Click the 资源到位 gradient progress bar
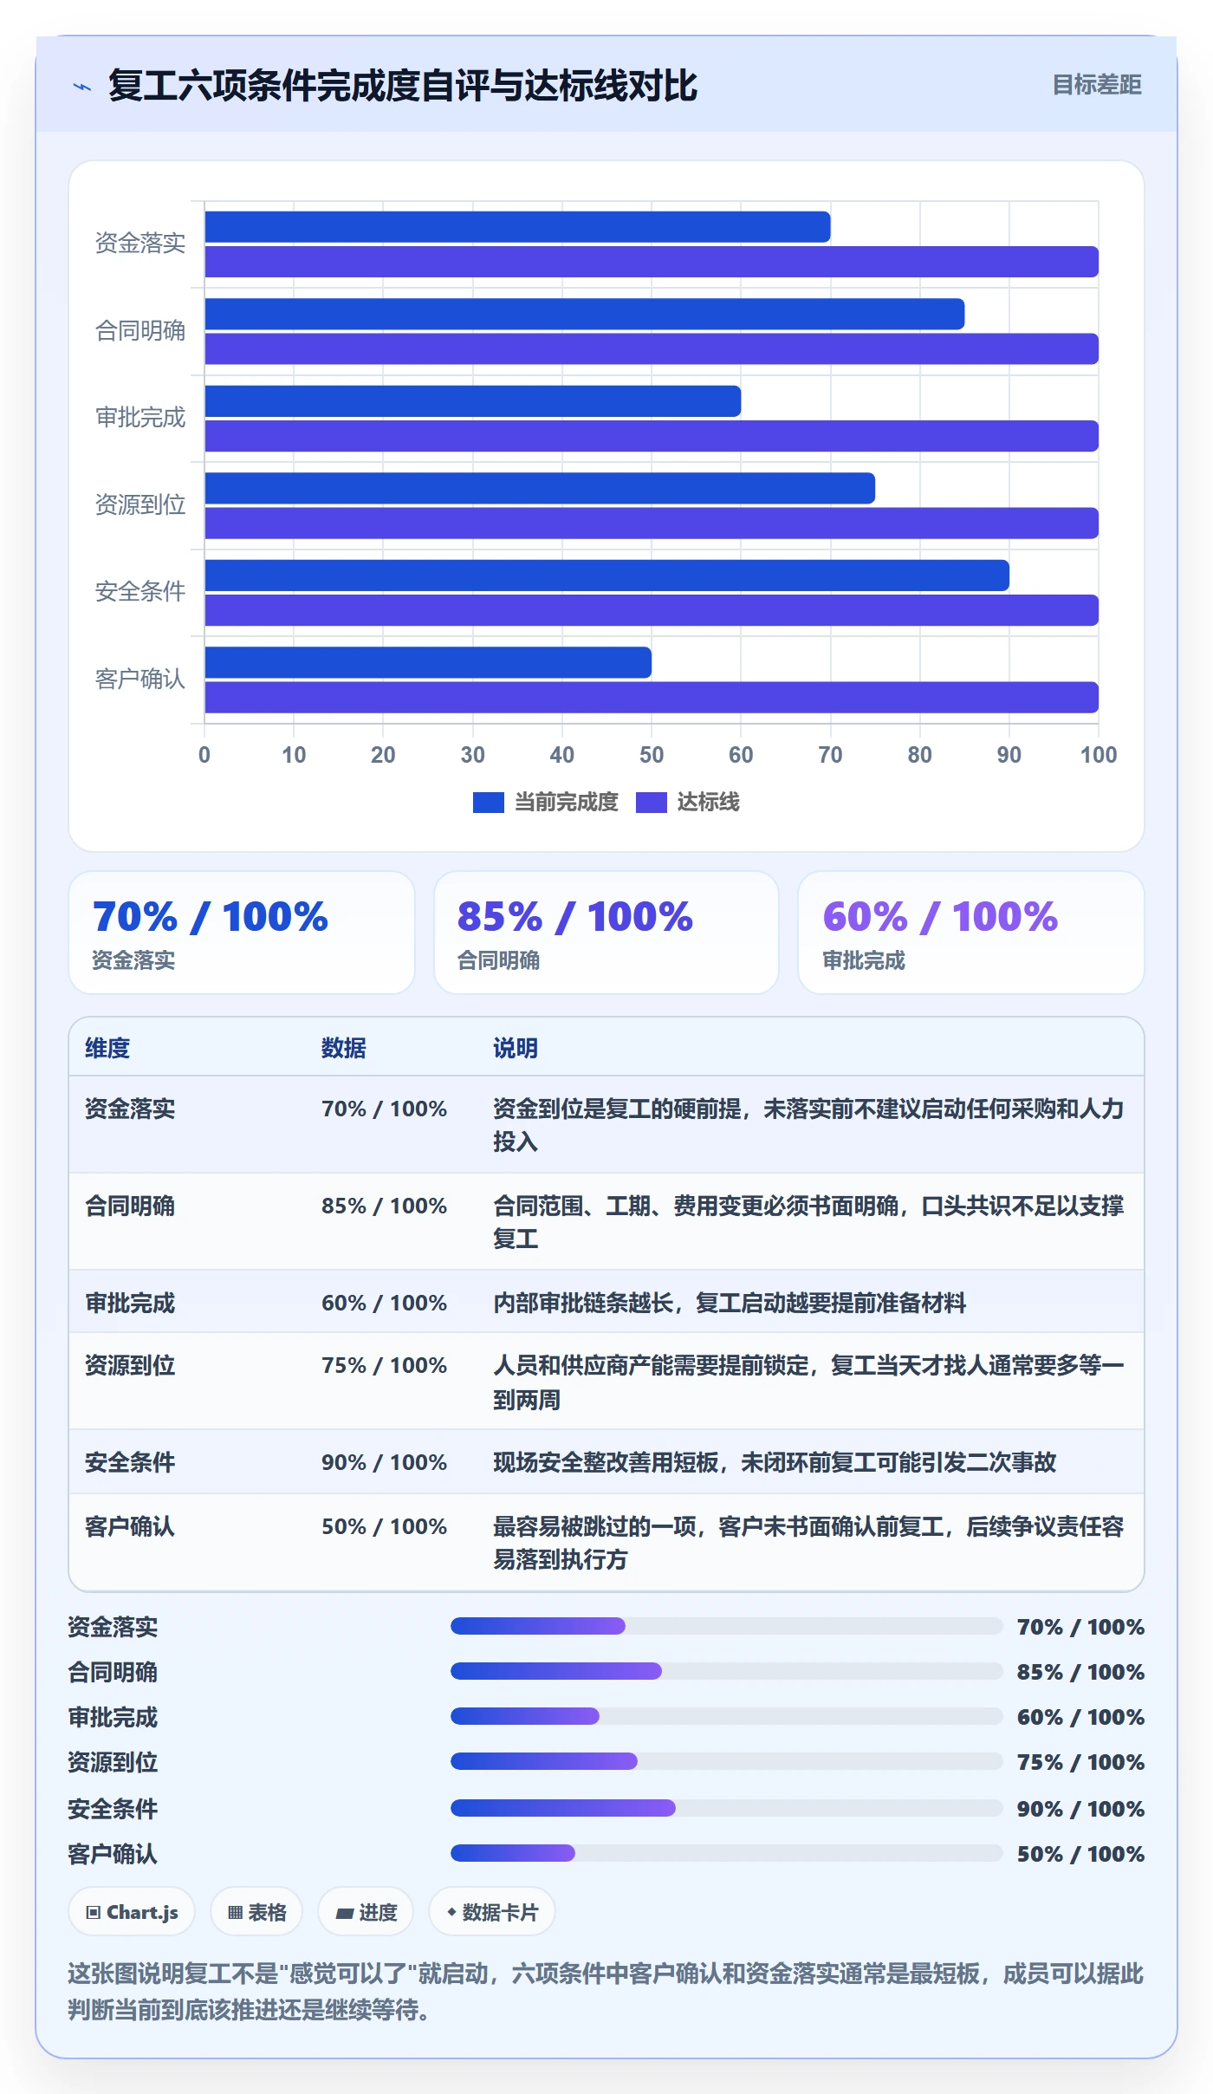Viewport: 1213px width, 2094px height. [544, 1761]
